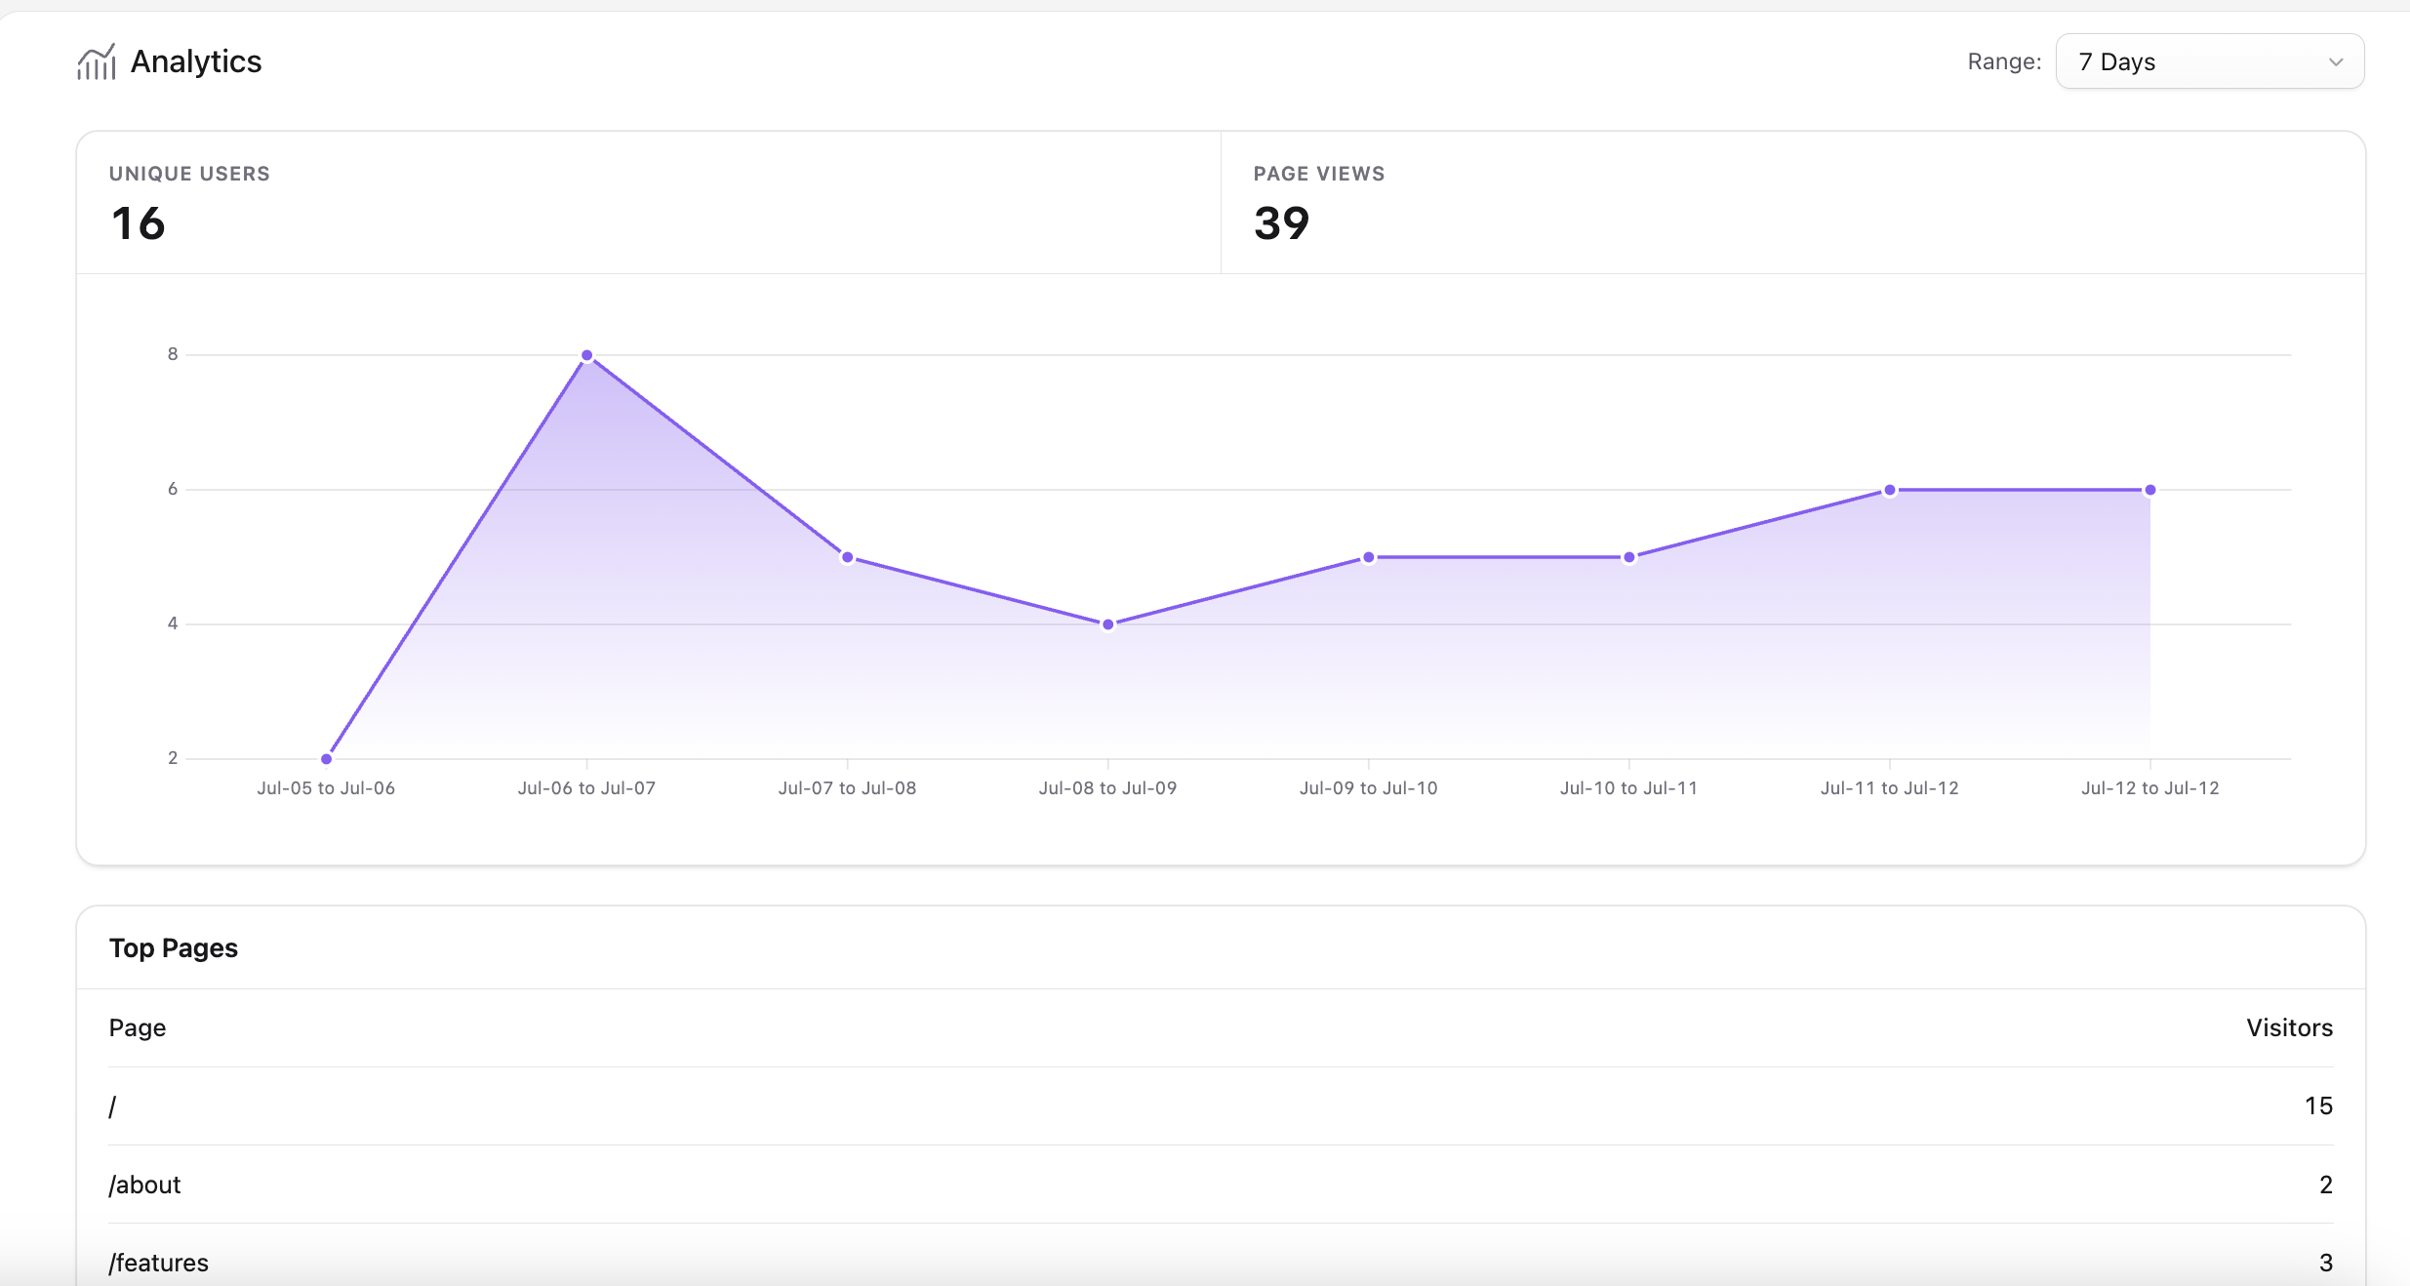2410x1286 pixels.
Task: Click the Jul-07 to Jul-08 axis label
Action: point(847,788)
